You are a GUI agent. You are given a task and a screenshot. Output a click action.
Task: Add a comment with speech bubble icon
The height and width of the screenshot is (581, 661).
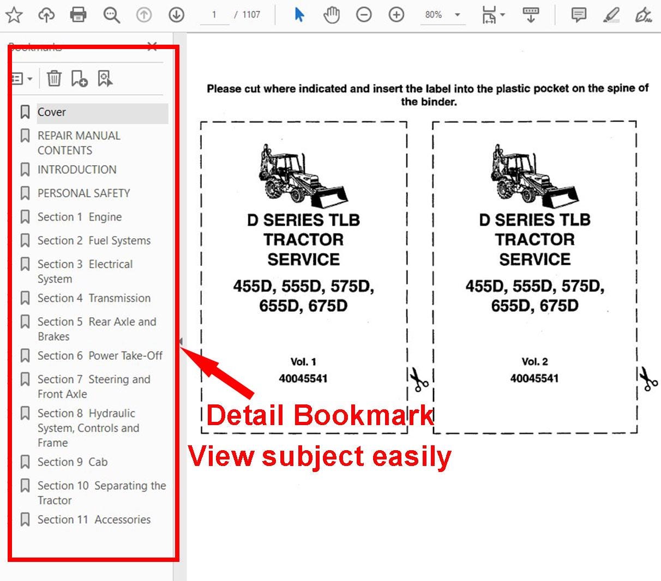[x=579, y=15]
